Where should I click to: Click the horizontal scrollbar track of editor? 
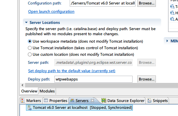coord(101,85)
